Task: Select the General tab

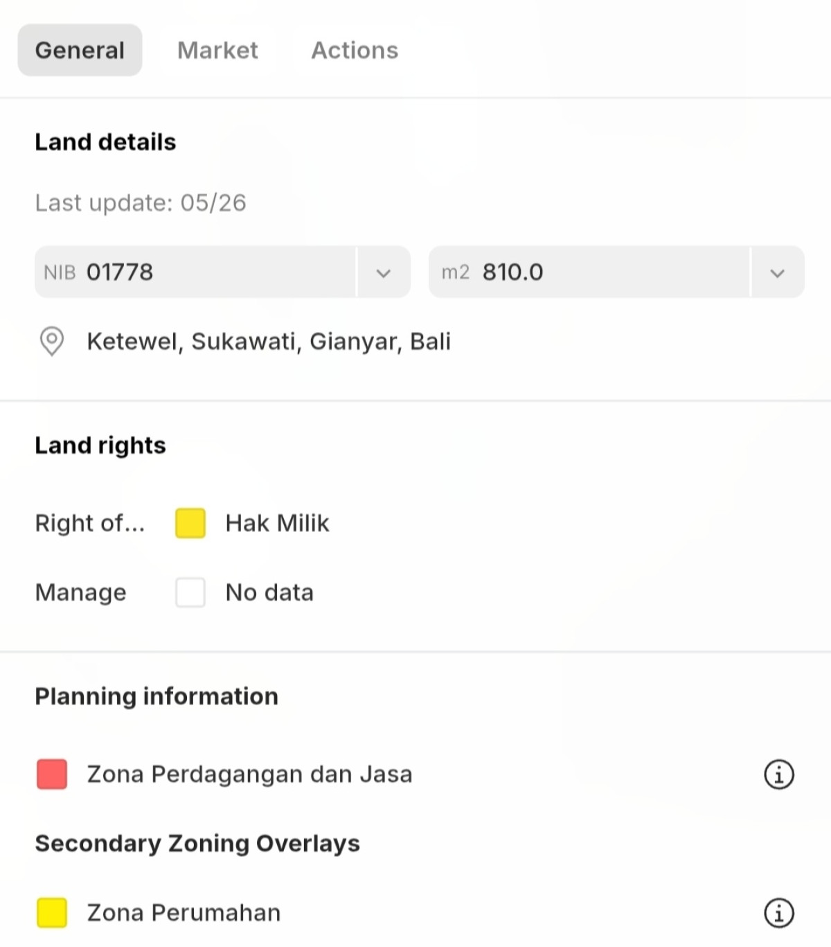Action: click(x=80, y=51)
